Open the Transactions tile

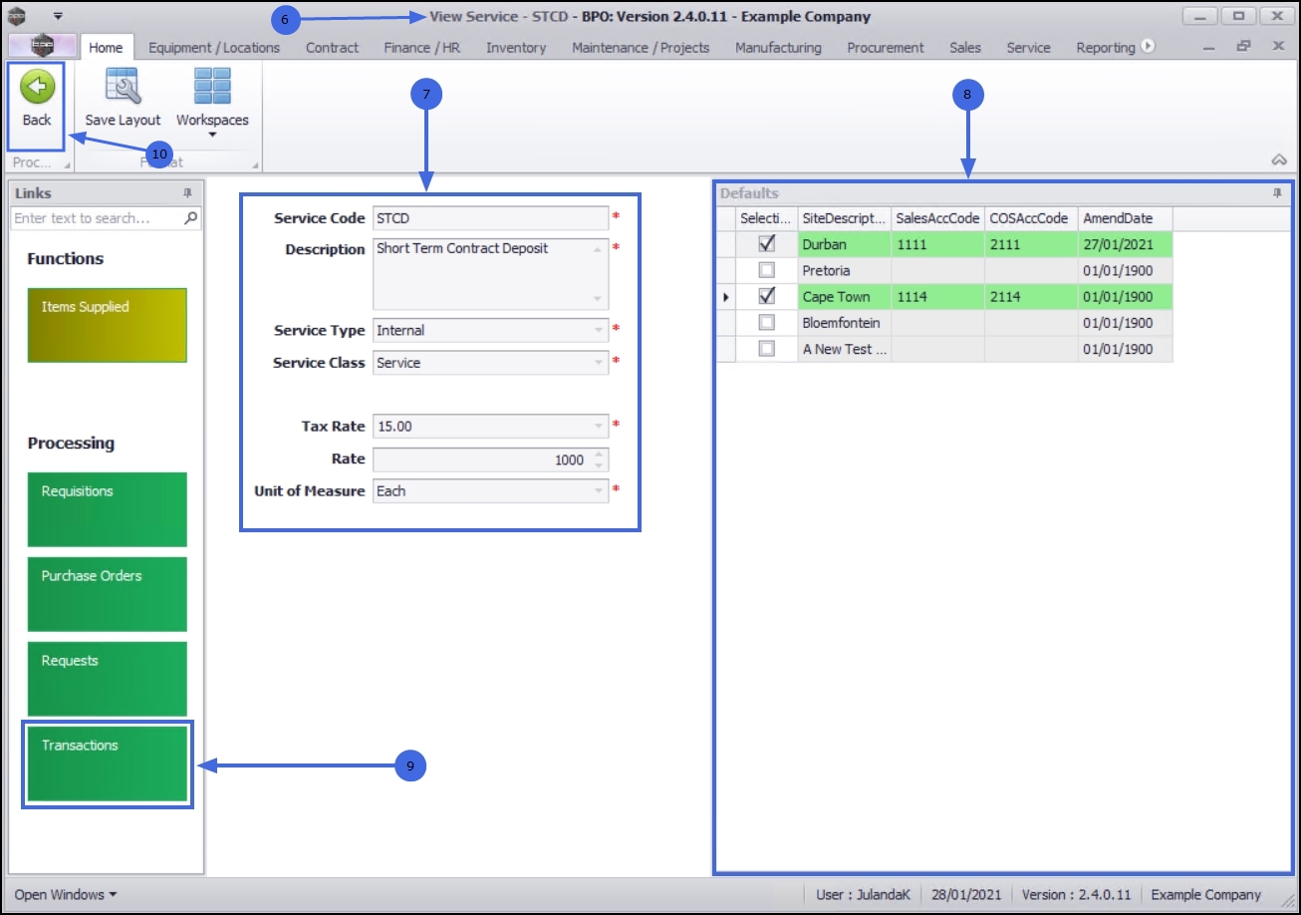(108, 763)
